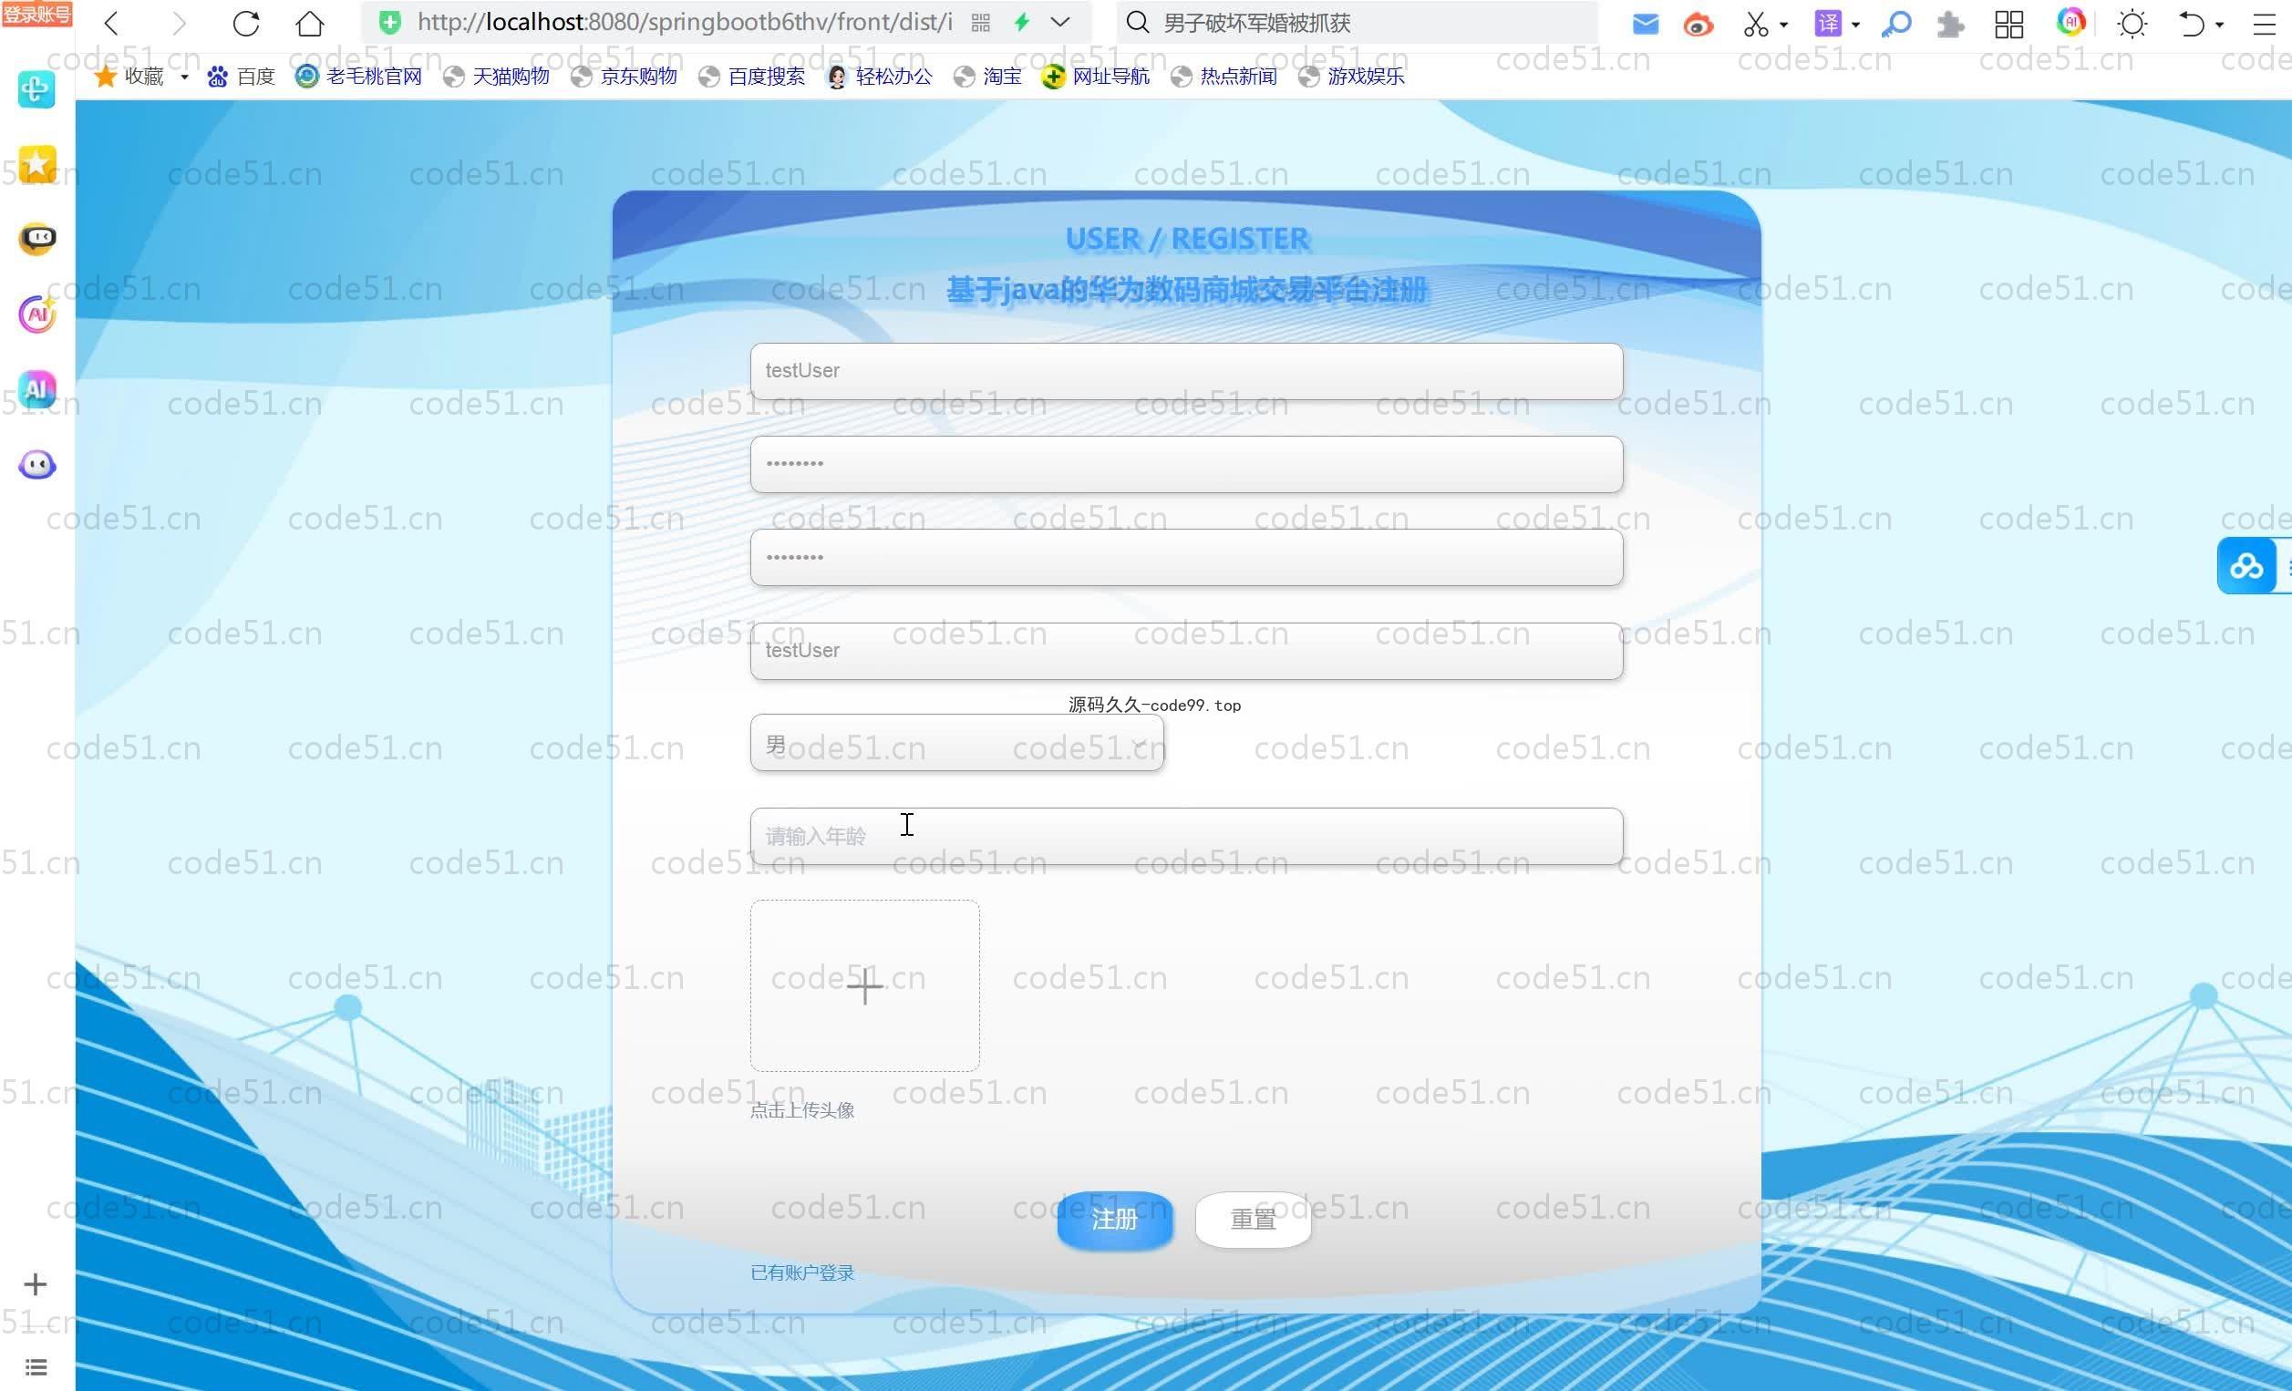Click the translate icon
Viewport: 2292px width, 1391px height.
(1828, 24)
